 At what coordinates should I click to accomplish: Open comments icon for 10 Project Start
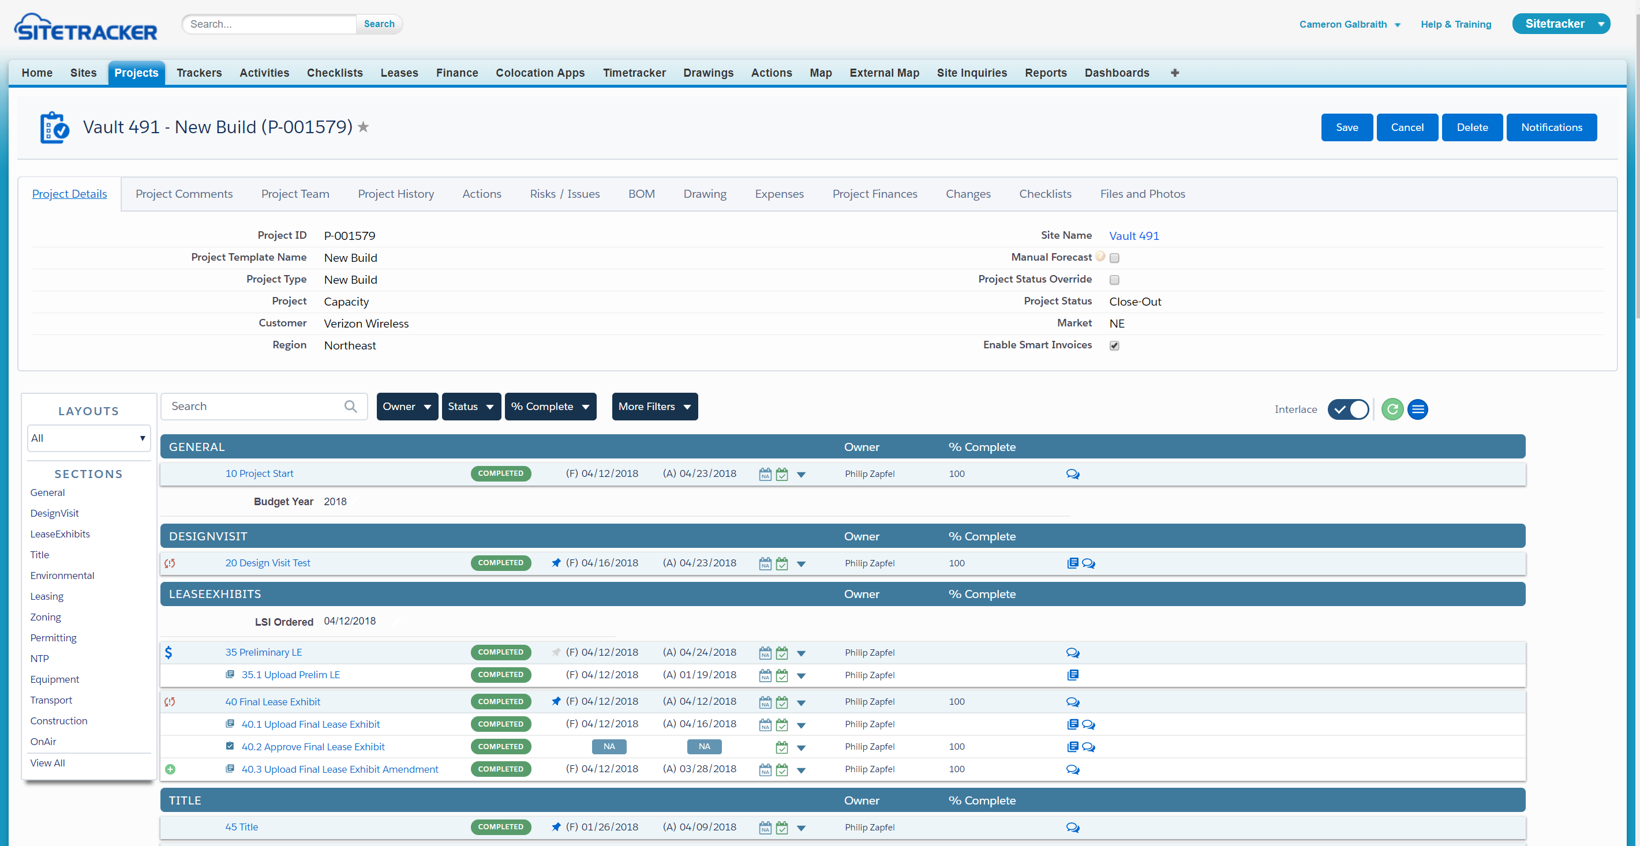pos(1072,474)
